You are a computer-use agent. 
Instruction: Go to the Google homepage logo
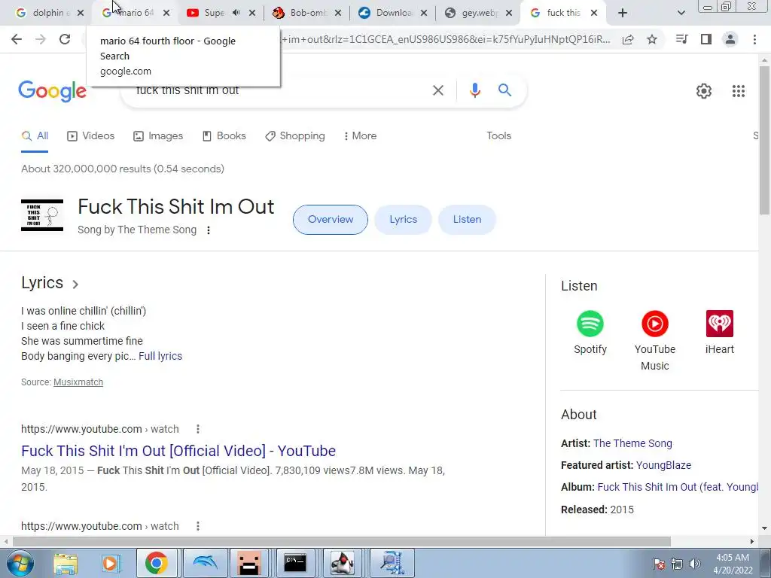(x=52, y=91)
